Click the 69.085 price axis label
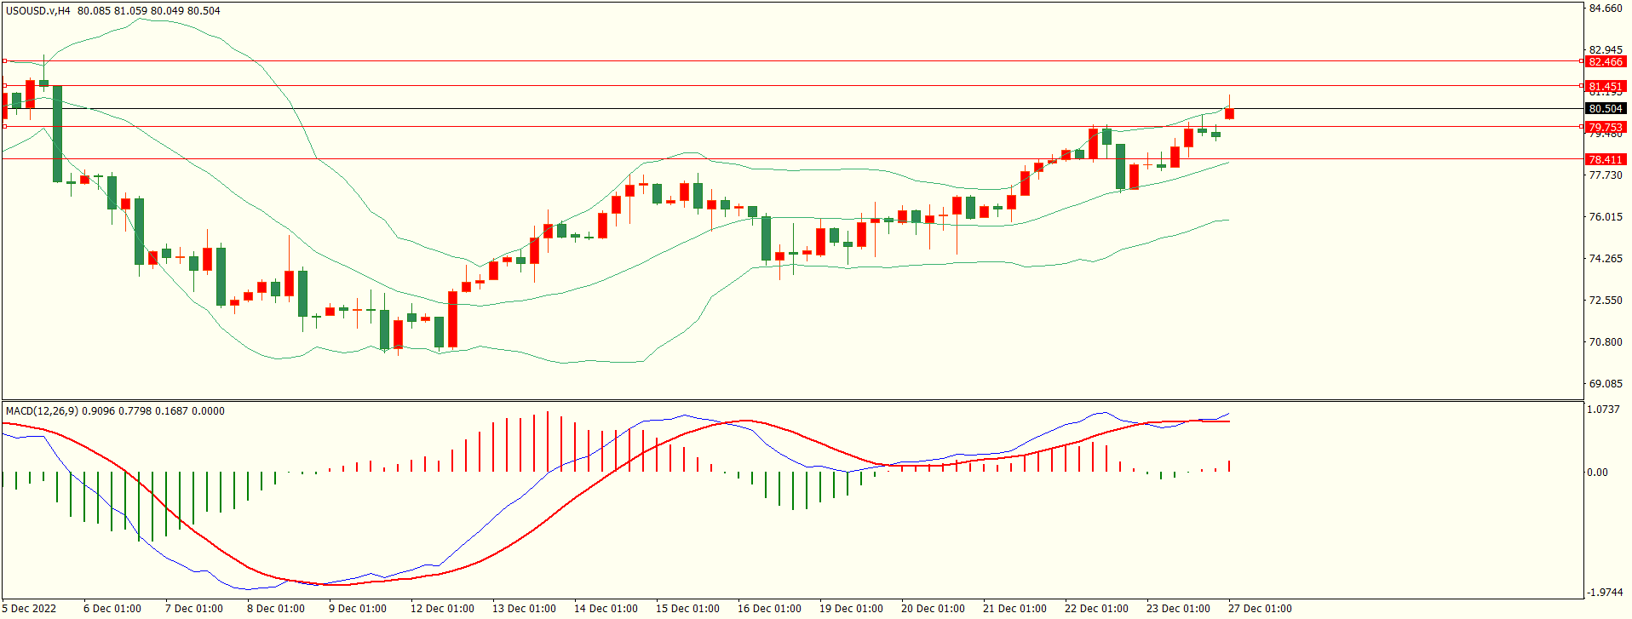The image size is (1632, 619). (x=1606, y=384)
